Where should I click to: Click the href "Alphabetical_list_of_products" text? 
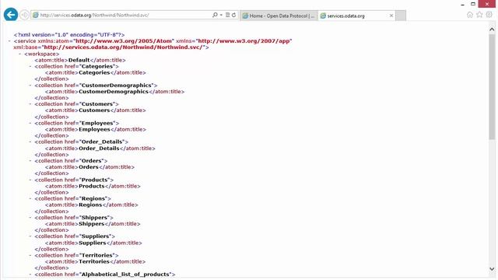pyautogui.click(x=126, y=275)
